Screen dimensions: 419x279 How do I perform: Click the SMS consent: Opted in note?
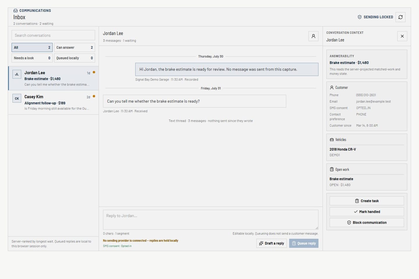tap(117, 246)
